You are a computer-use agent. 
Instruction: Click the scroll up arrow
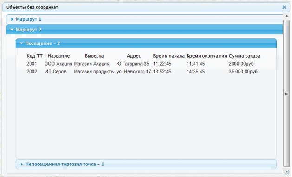tap(286, 16)
